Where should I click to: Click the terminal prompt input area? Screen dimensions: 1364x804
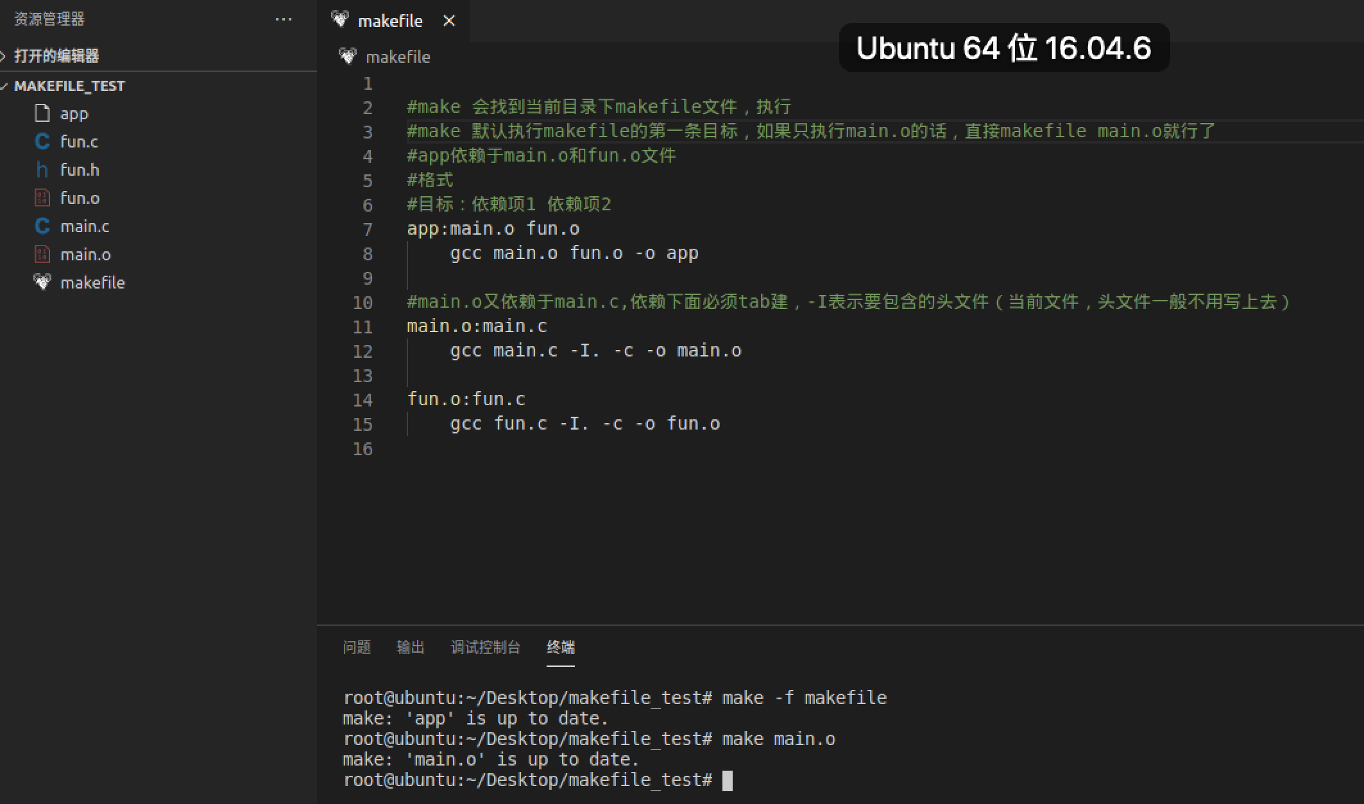coord(728,780)
